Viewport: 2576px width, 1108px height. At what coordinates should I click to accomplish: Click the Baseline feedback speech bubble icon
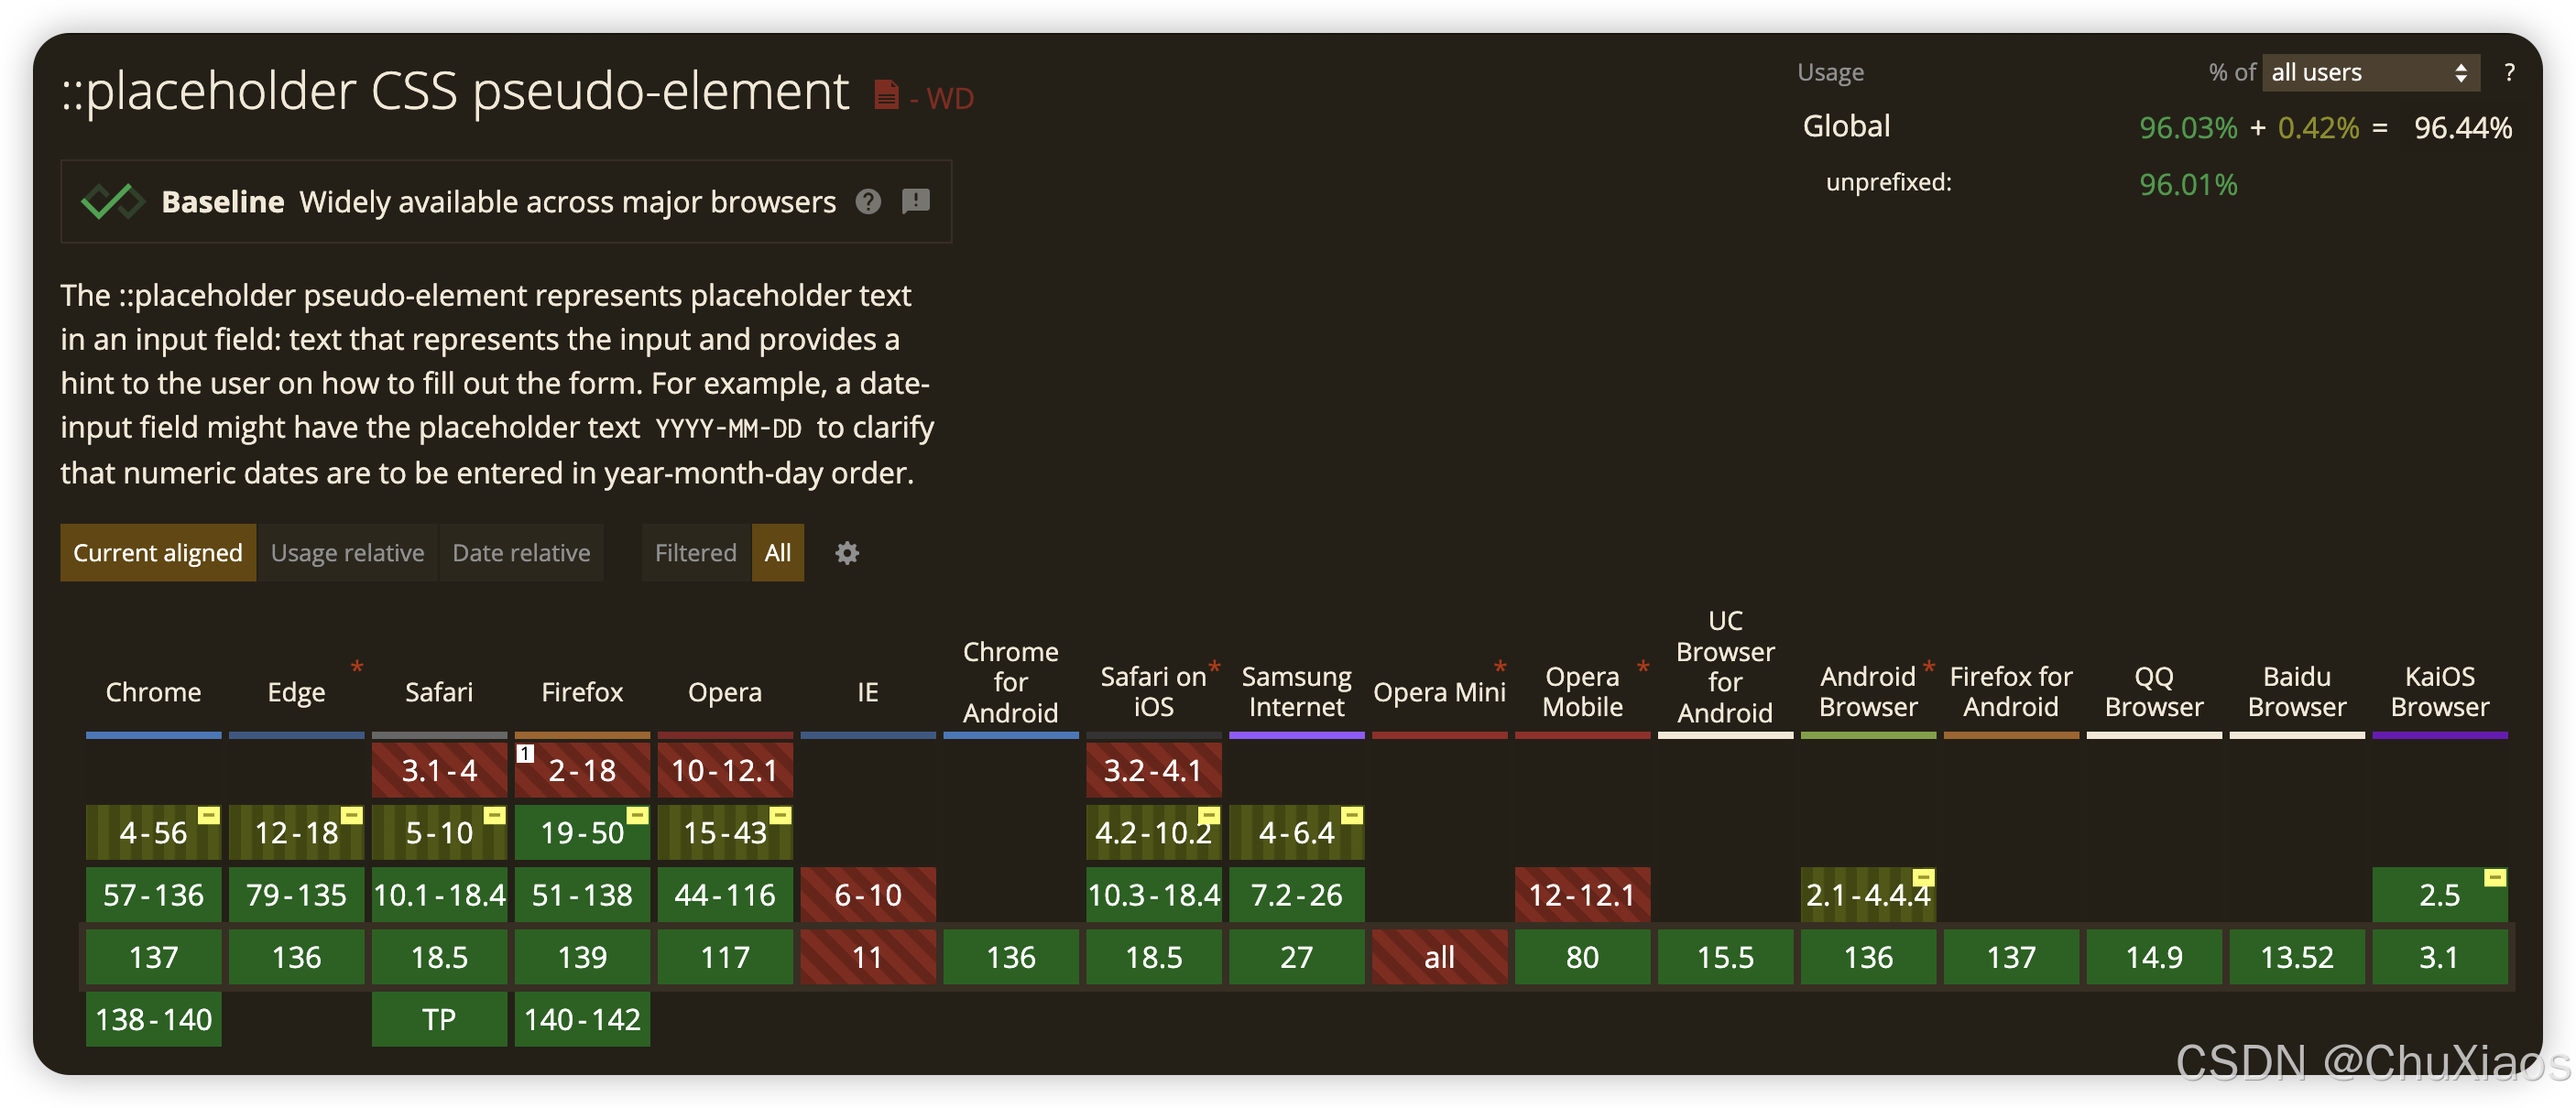(x=916, y=201)
